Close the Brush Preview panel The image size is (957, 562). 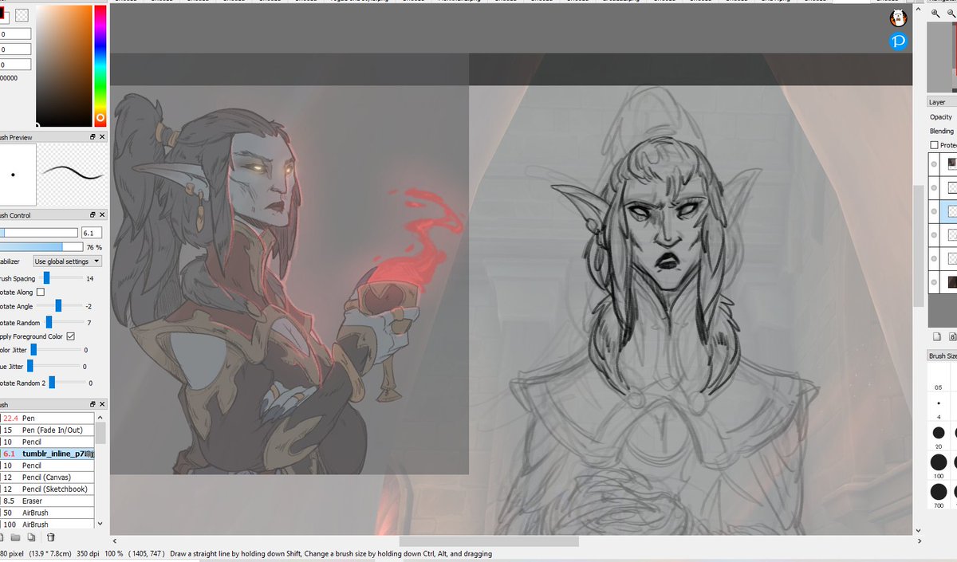102,137
